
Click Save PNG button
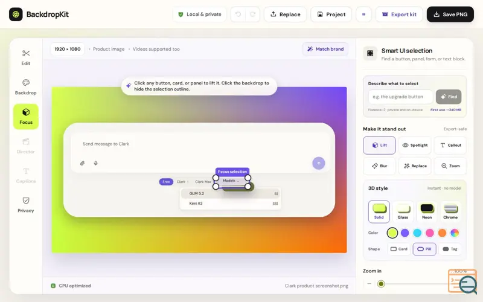450,14
